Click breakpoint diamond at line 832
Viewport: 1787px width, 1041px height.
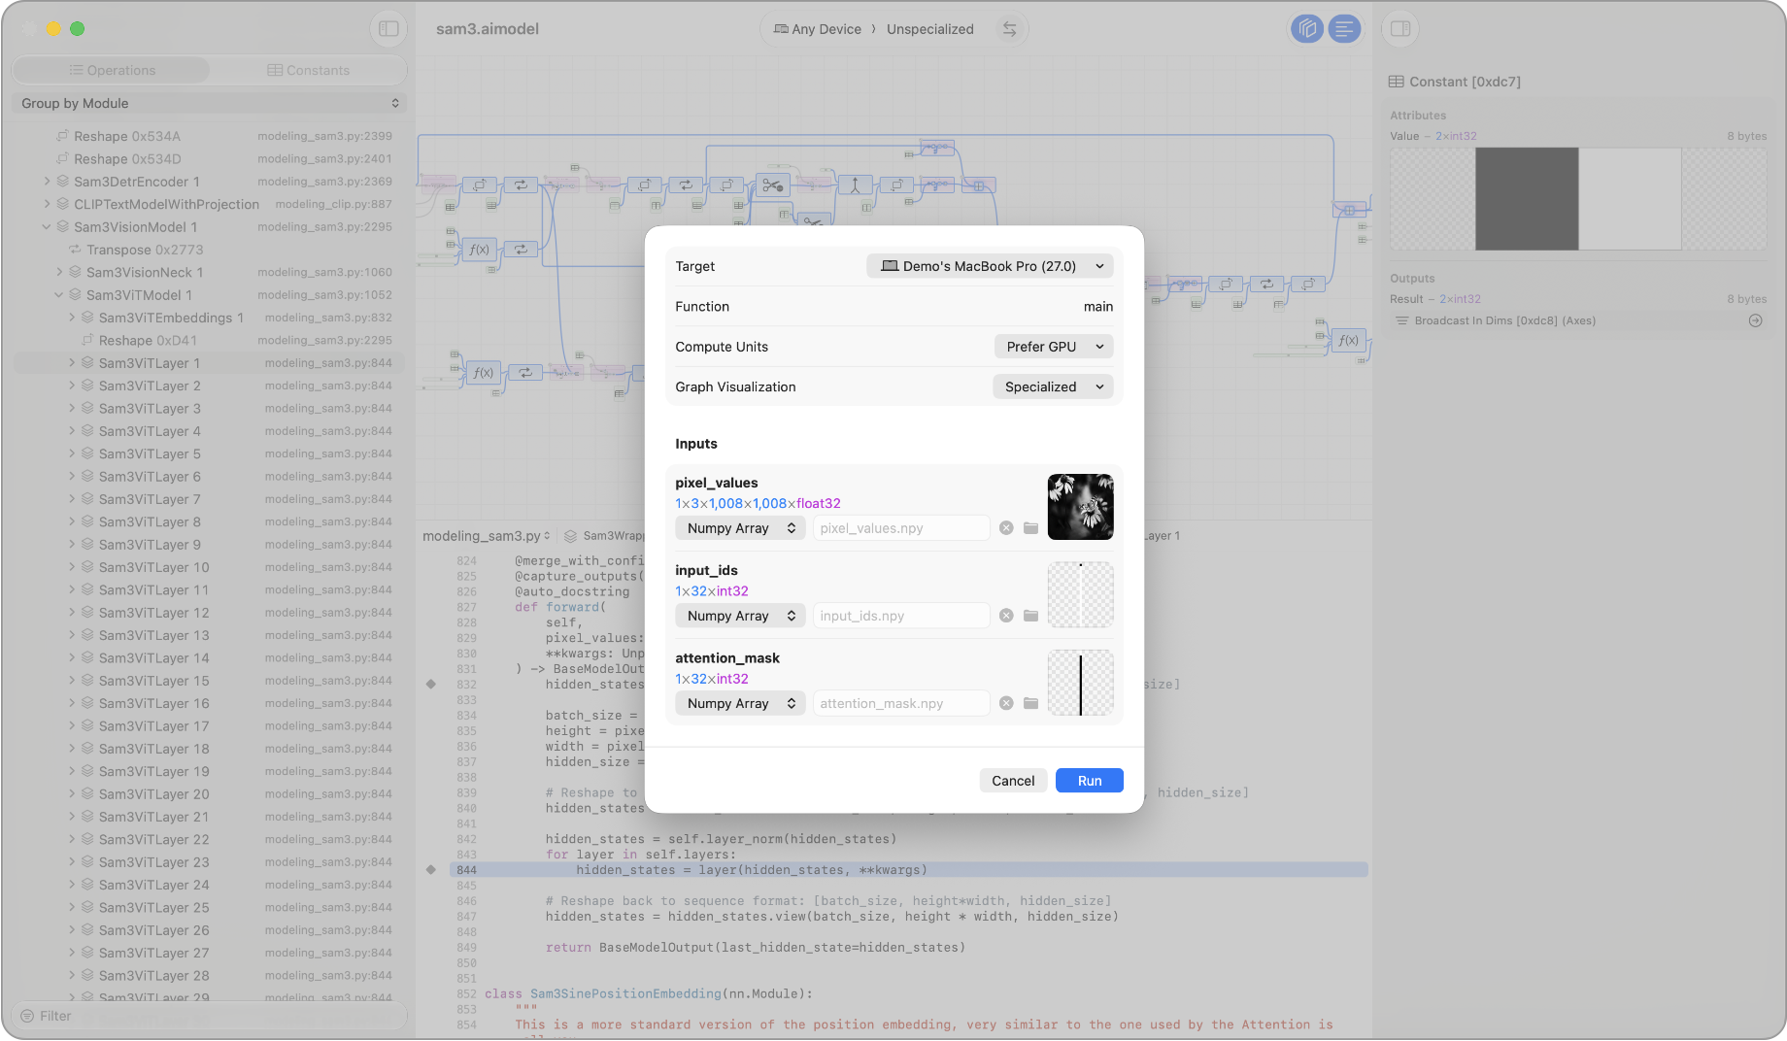(x=430, y=684)
